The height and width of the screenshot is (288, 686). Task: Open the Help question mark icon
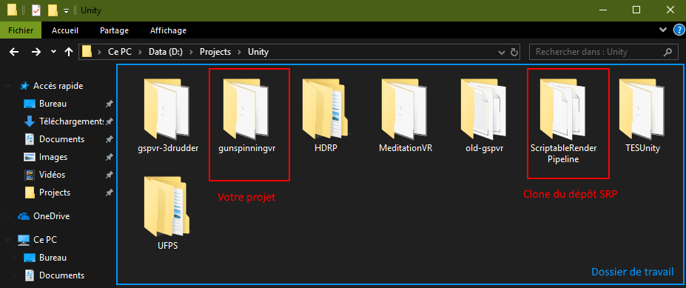678,30
